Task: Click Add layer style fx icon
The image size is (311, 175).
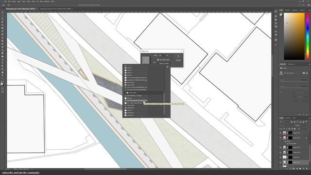Action: 291,169
